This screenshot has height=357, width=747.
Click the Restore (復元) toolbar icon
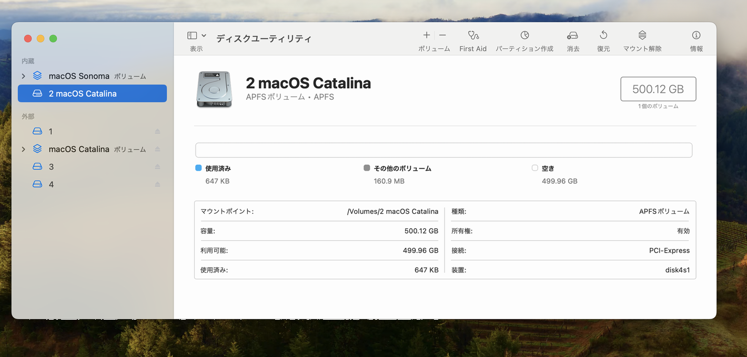(603, 35)
